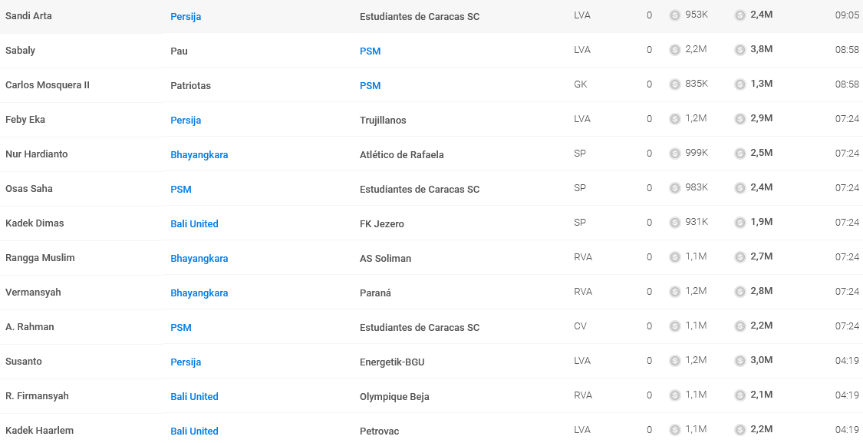
Task: Open PSM club link in Sabaly row
Action: (370, 51)
